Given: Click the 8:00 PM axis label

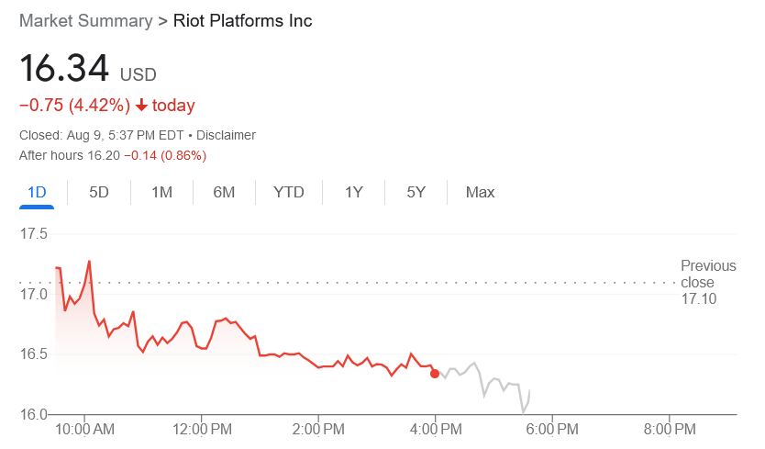Looking at the screenshot, I should point(670,429).
